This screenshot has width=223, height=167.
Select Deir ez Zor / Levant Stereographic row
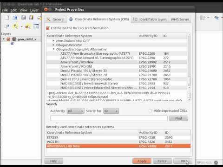click(x=117, y=79)
